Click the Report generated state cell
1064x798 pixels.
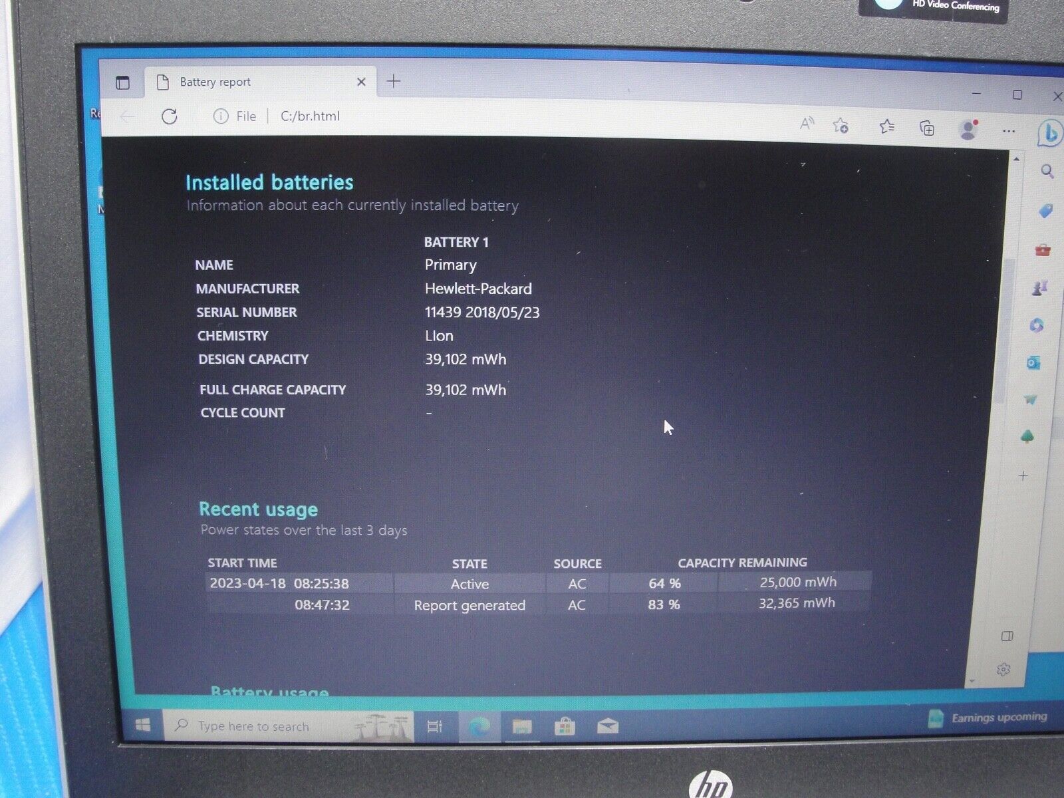(469, 606)
